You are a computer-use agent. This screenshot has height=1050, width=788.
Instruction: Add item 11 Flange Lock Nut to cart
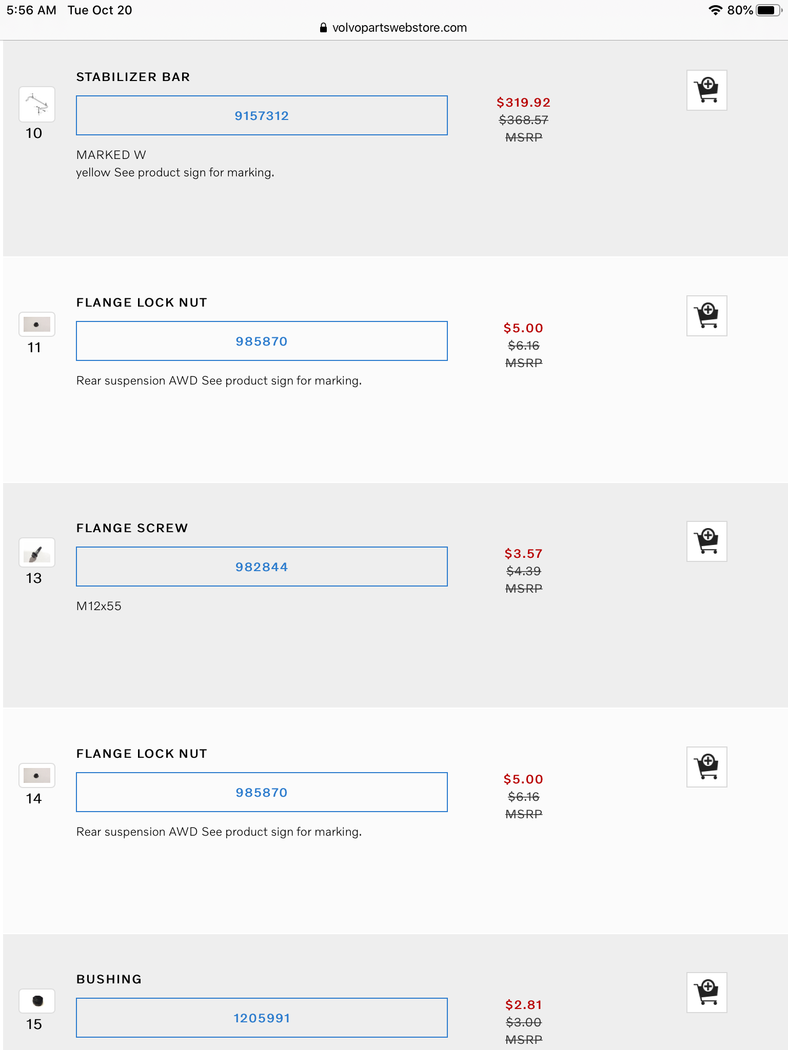(x=706, y=316)
